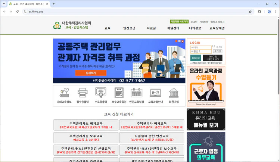The image size is (280, 162).
Task: Open the 수료증출력 certificate icon
Action: [x=101, y=96]
